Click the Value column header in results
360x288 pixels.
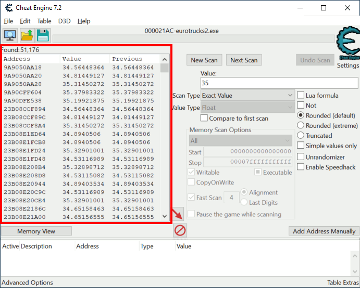coord(85,59)
